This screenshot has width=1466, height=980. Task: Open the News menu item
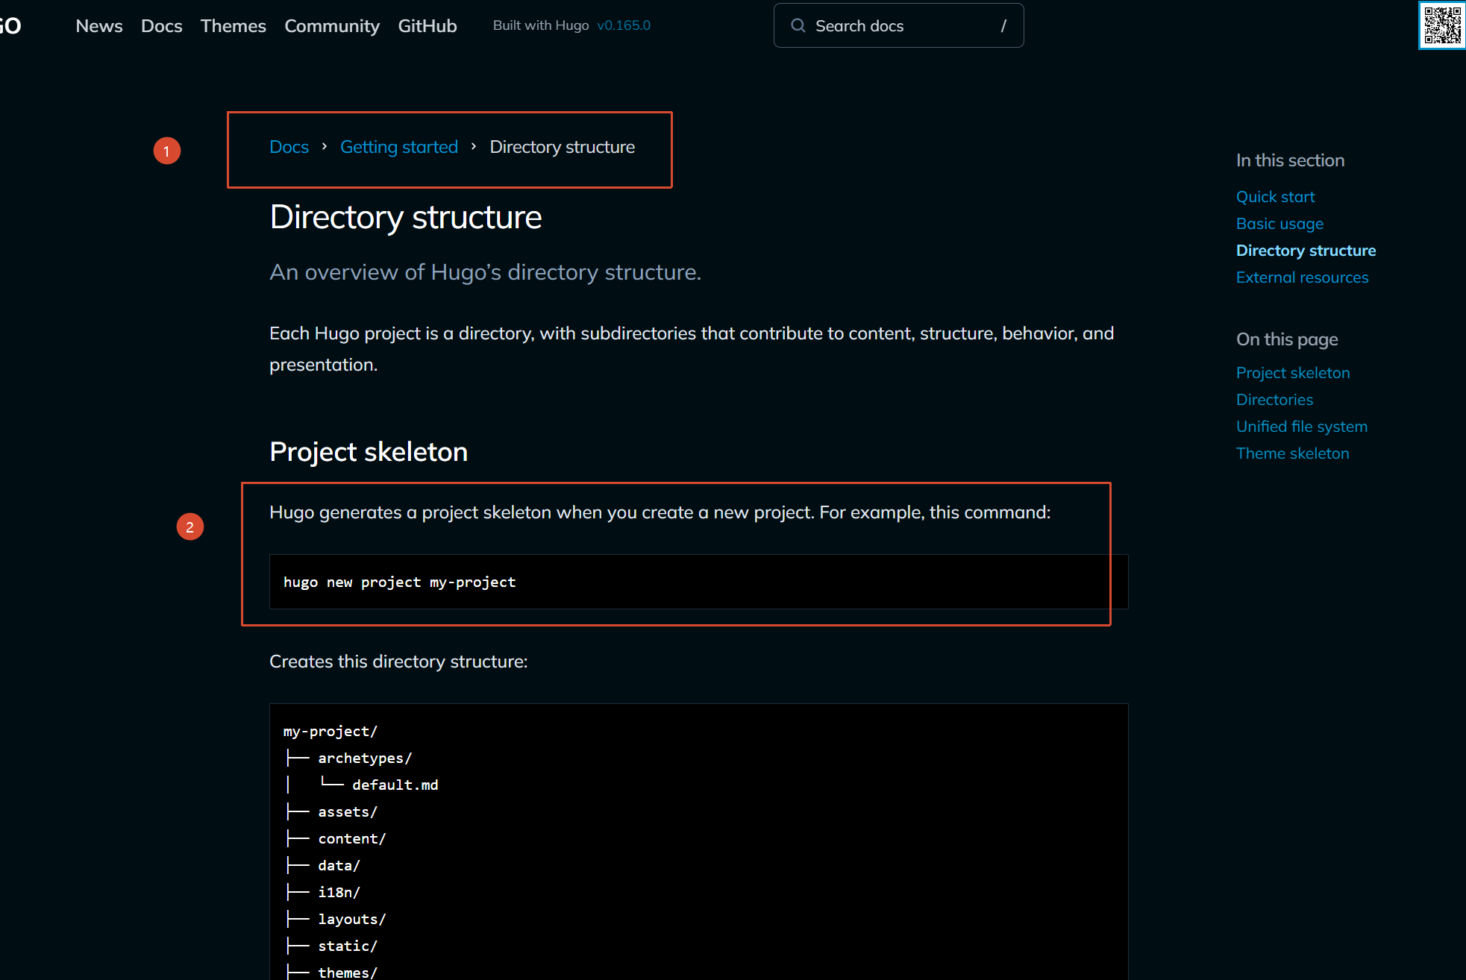[99, 26]
